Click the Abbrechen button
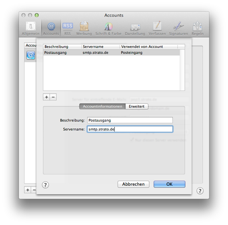228x225 pixels. pyautogui.click(x=133, y=184)
